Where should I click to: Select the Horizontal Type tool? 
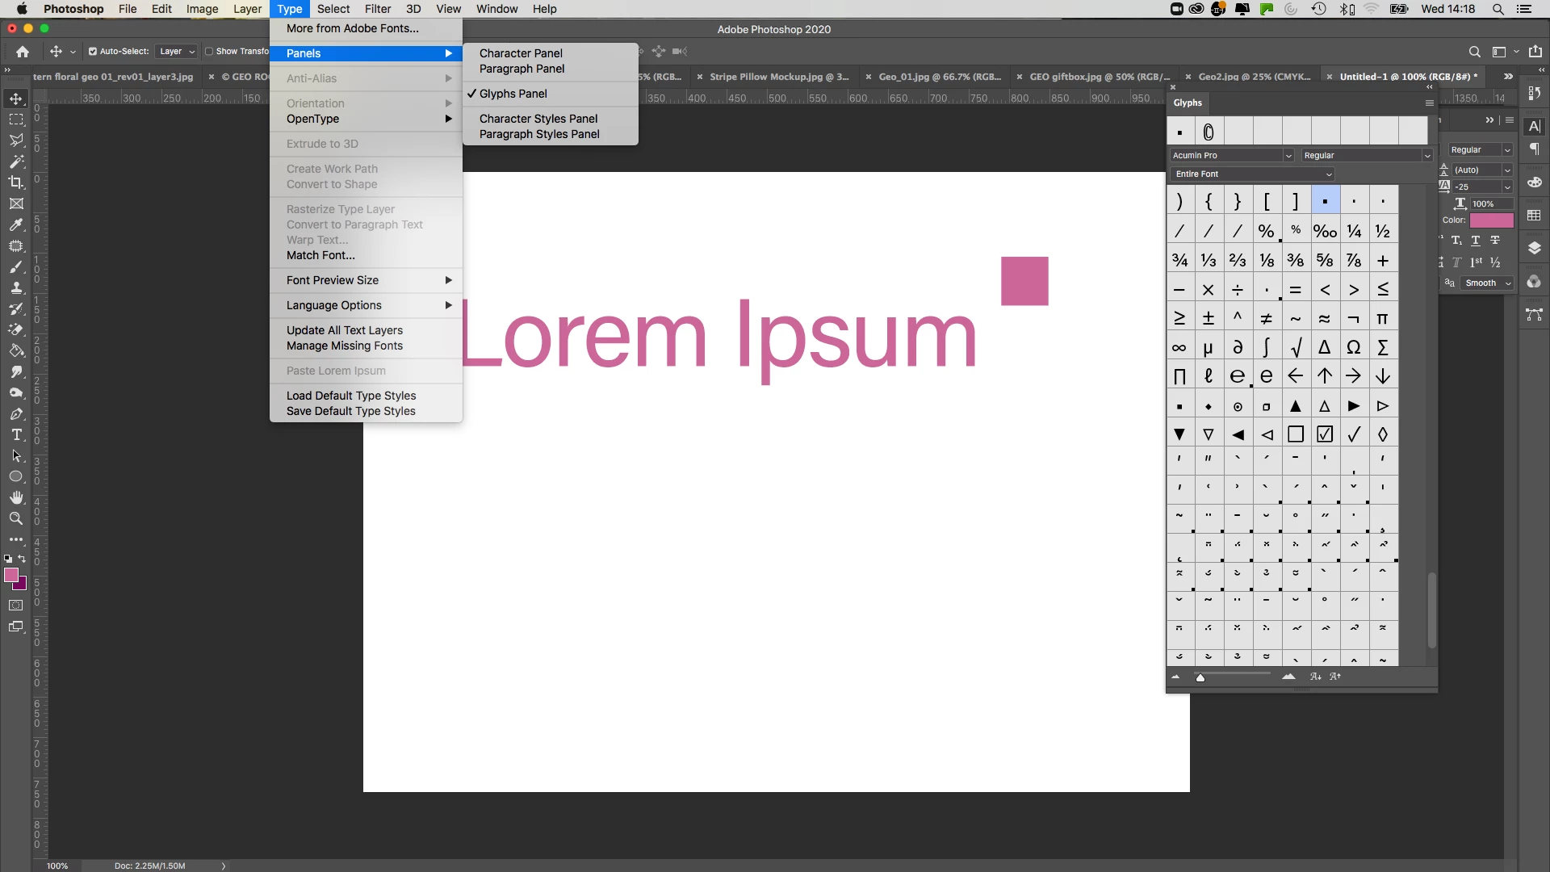tap(15, 434)
